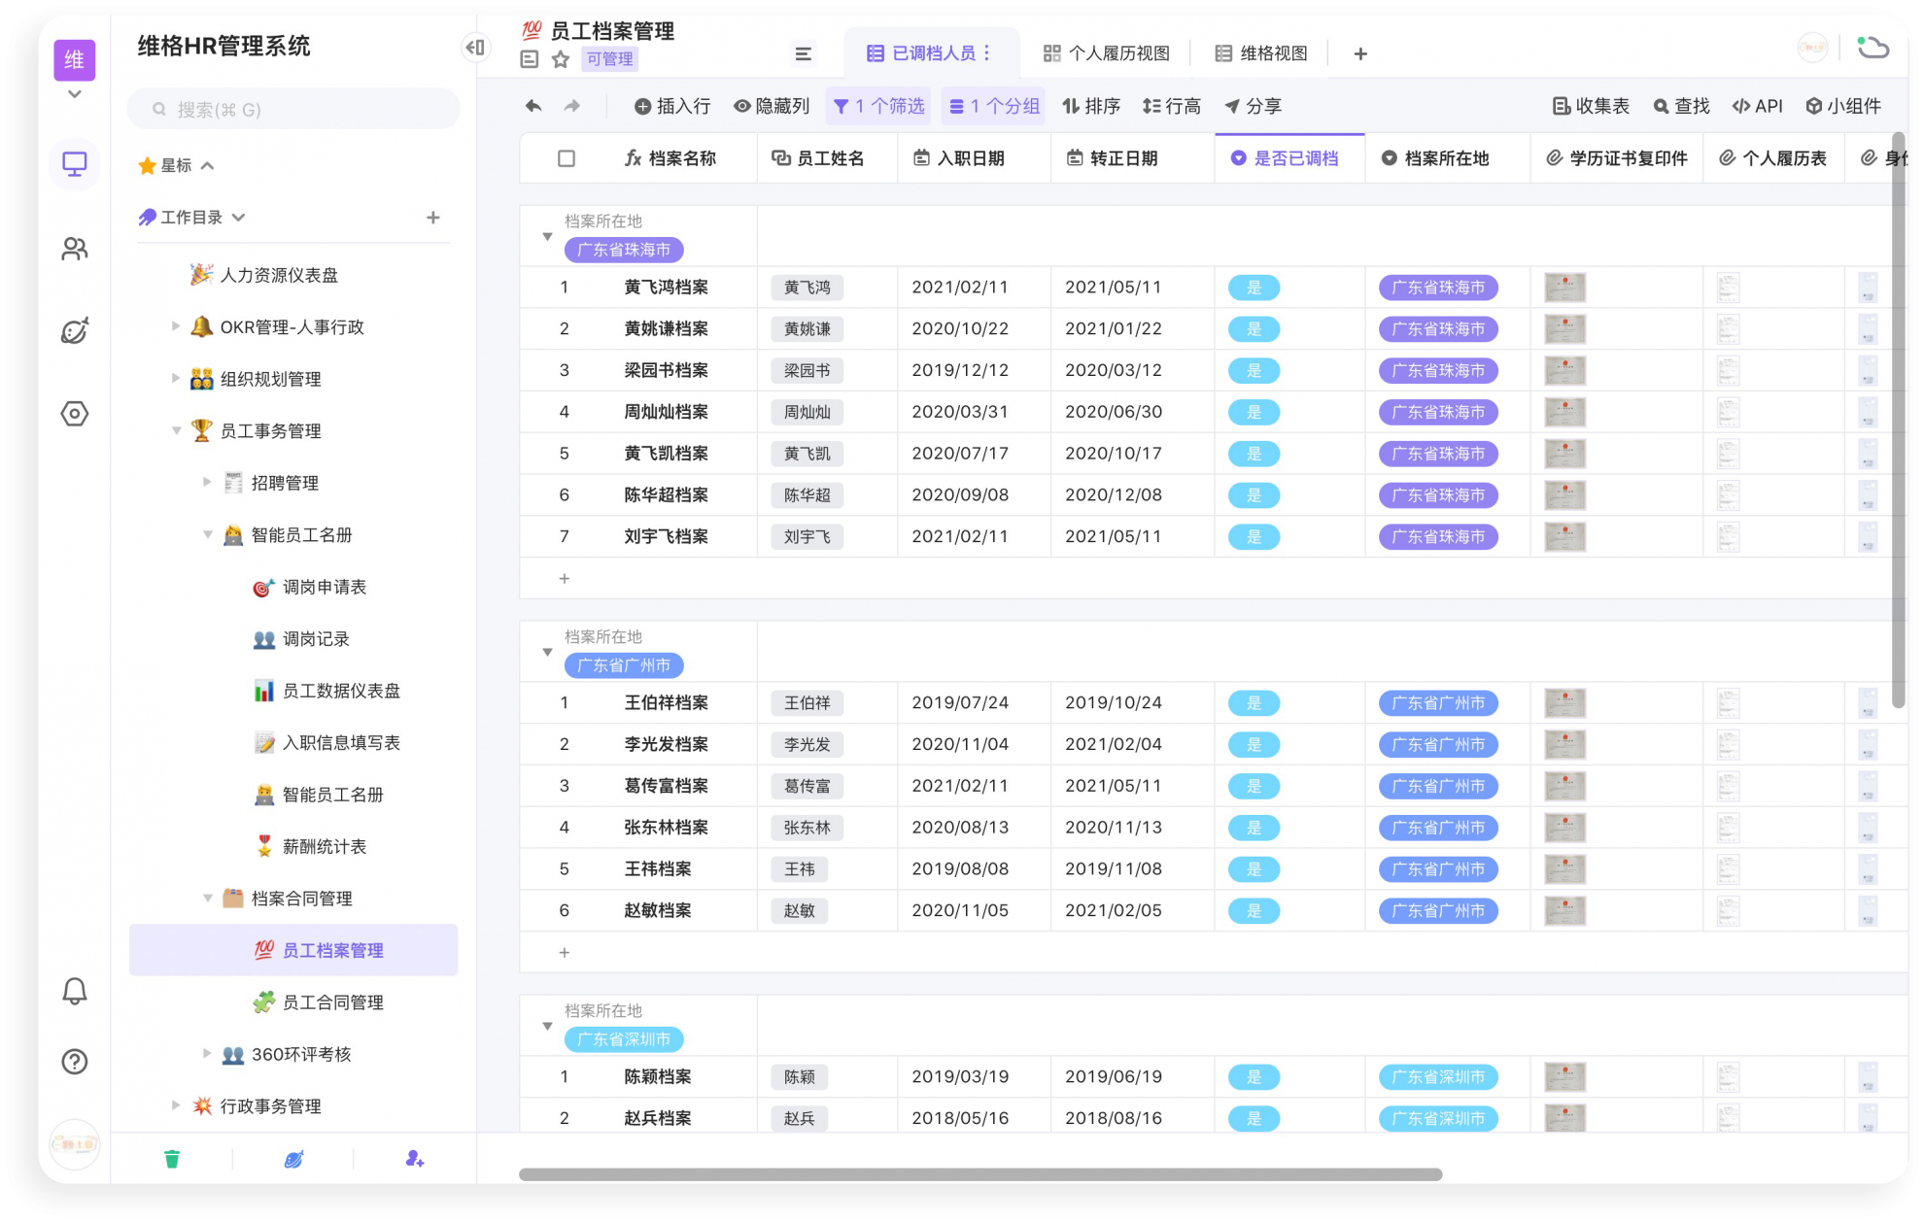
Task: Open the workbench monitor icon in sidebar
Action: [x=75, y=164]
